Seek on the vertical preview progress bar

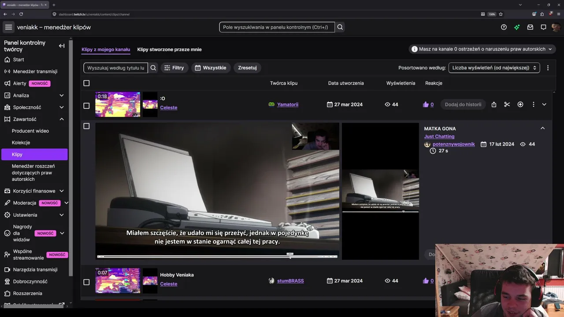(380, 212)
